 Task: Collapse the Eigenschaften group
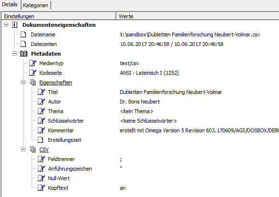pyautogui.click(x=23, y=82)
